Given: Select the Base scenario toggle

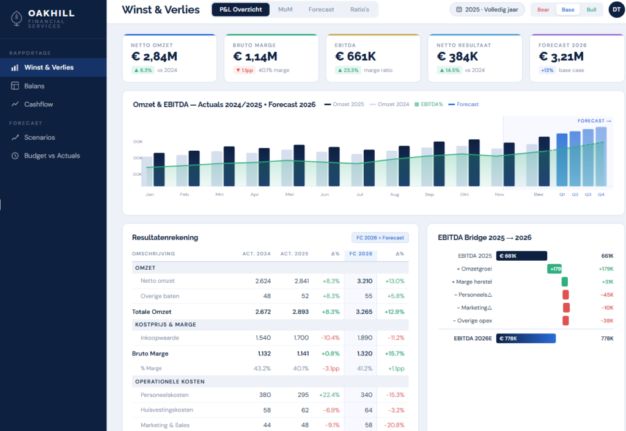Looking at the screenshot, I should 568,10.
